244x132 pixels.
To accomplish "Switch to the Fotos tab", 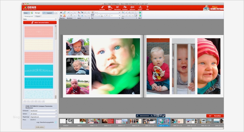I will pos(26,13).
